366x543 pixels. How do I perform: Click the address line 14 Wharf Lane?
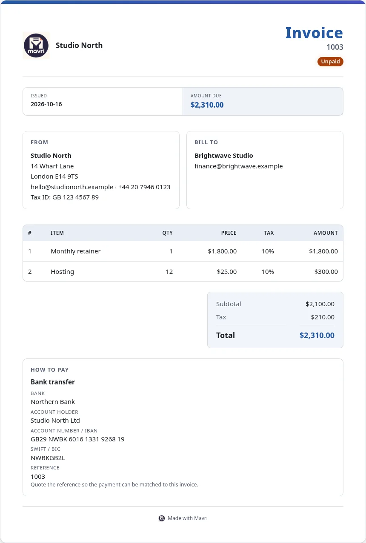tap(52, 166)
